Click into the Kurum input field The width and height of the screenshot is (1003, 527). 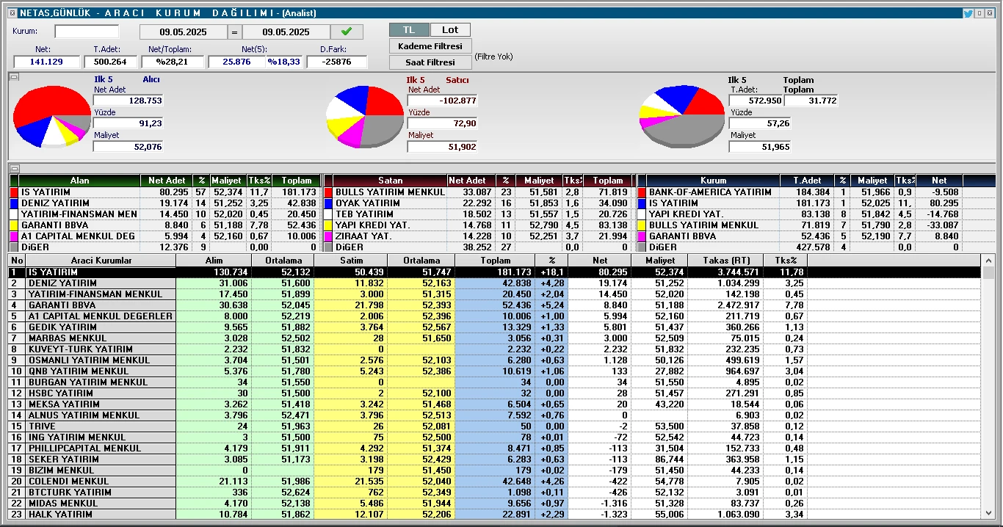(87, 32)
